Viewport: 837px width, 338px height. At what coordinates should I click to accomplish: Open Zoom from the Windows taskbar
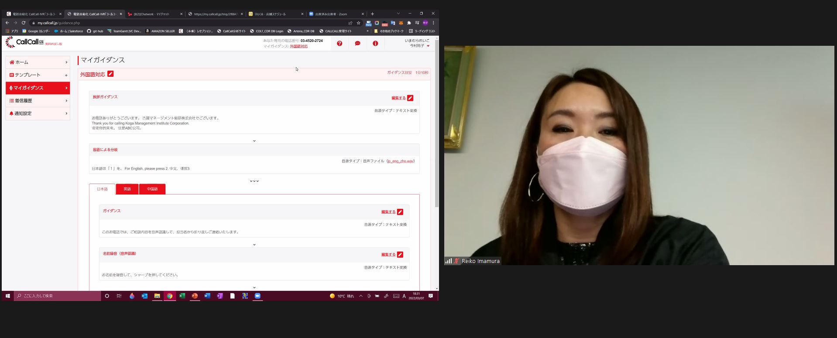[257, 296]
